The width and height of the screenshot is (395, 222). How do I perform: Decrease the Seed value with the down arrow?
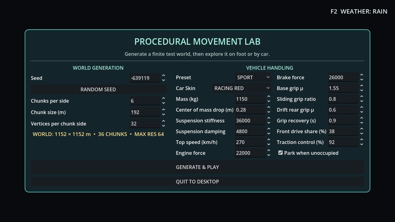point(163,80)
